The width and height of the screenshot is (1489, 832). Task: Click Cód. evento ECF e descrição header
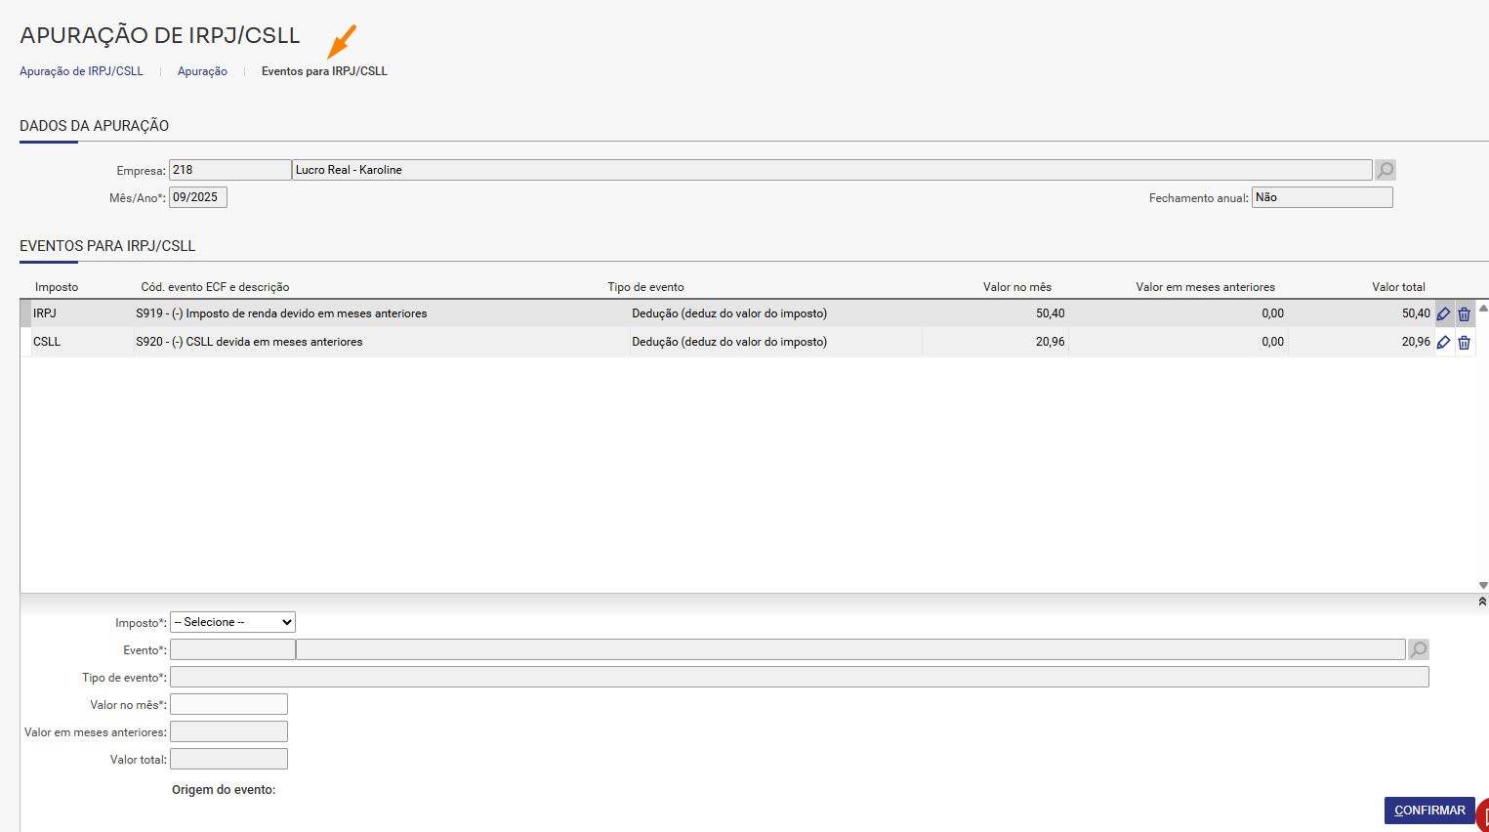coord(215,287)
